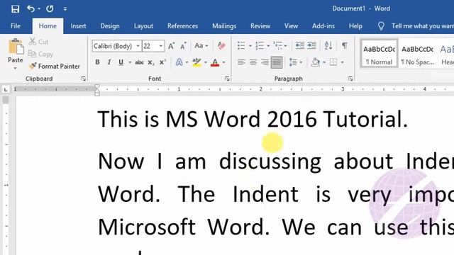Apply a multilevel list
Viewport: 454px width, 255px height.
[278, 45]
